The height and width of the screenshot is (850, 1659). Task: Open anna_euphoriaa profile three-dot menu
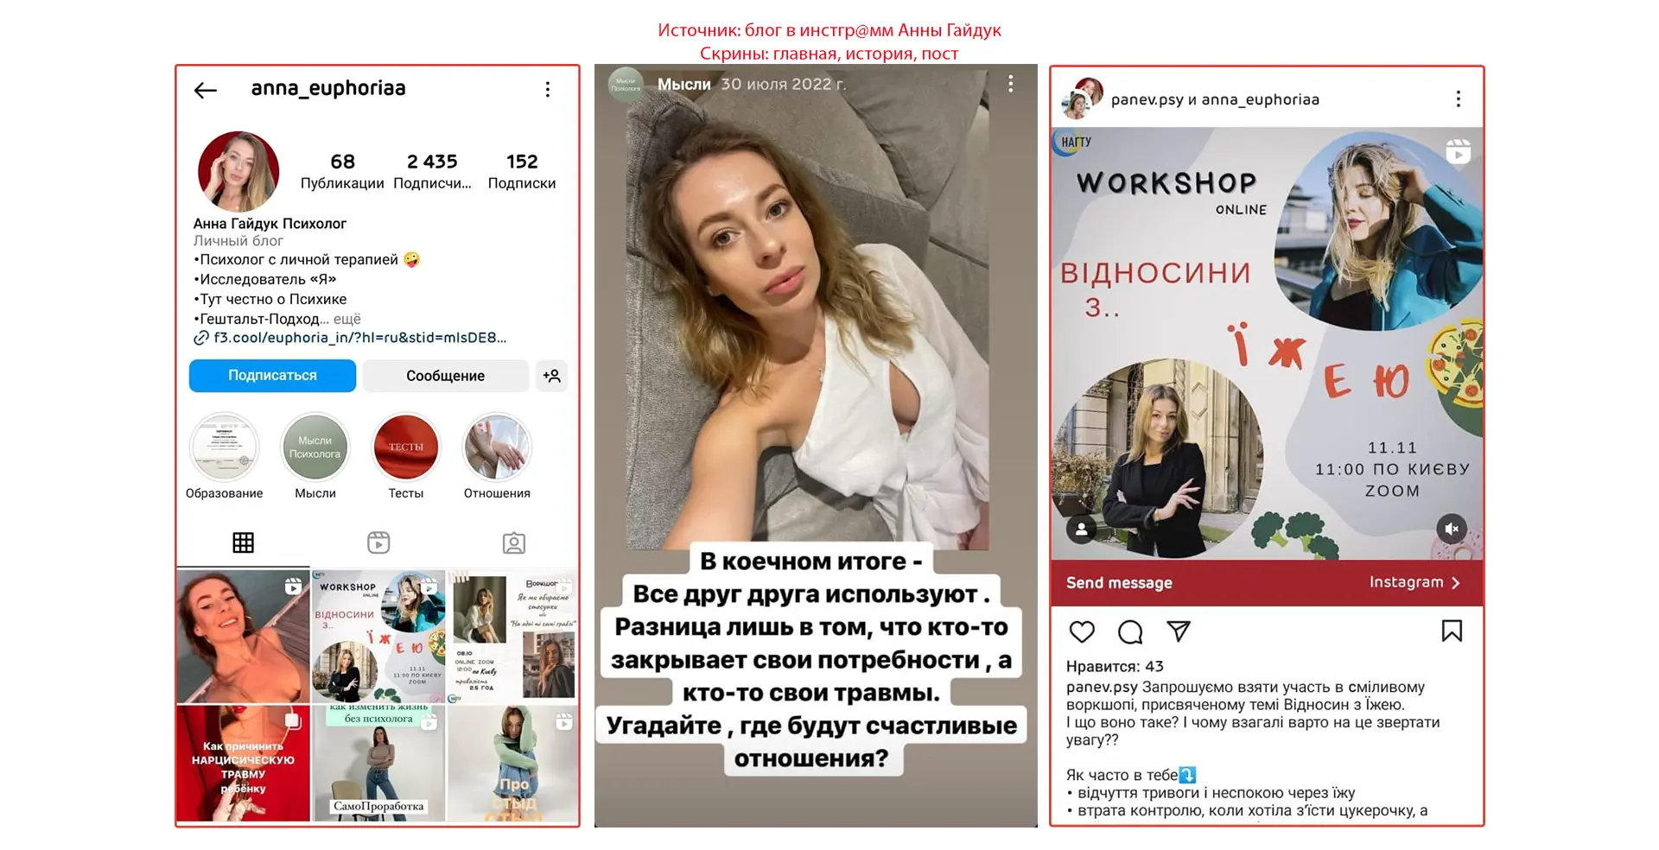click(548, 90)
